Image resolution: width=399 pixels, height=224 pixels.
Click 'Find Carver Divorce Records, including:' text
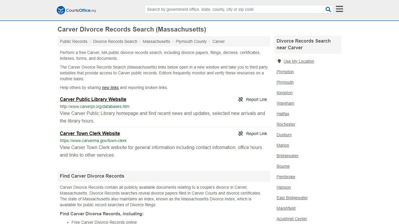(102, 214)
